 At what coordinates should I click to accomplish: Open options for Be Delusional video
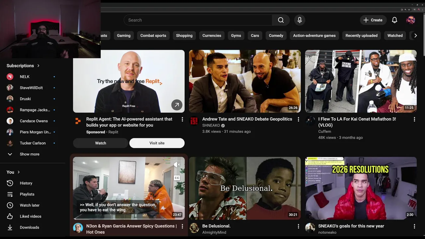click(298, 226)
